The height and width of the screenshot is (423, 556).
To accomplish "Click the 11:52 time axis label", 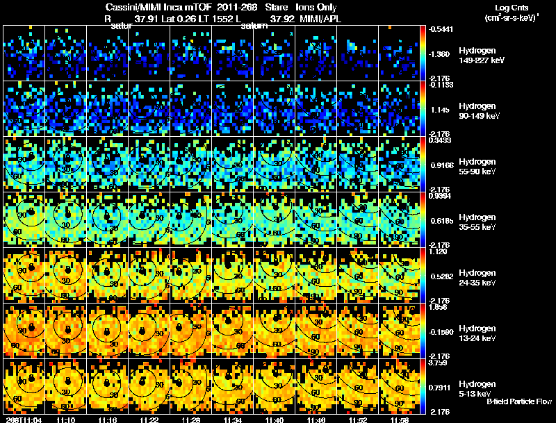I will tap(357, 420).
